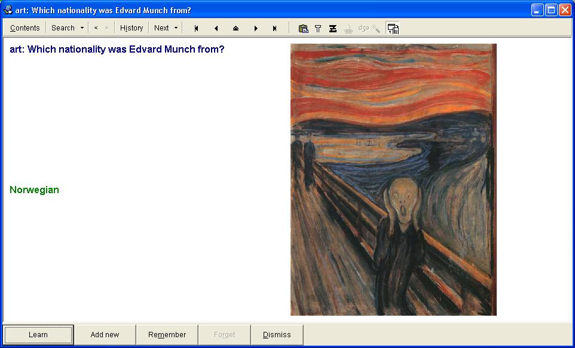Viewport: 575px width, 348px height.
Task: Click the green Norwegian answer text
Action: [x=35, y=190]
